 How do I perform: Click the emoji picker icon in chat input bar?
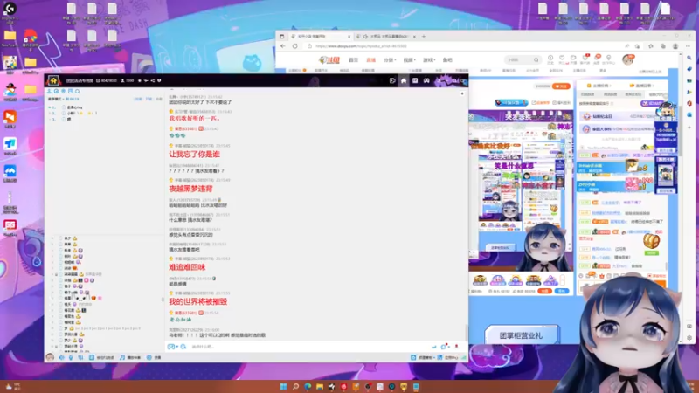(170, 347)
